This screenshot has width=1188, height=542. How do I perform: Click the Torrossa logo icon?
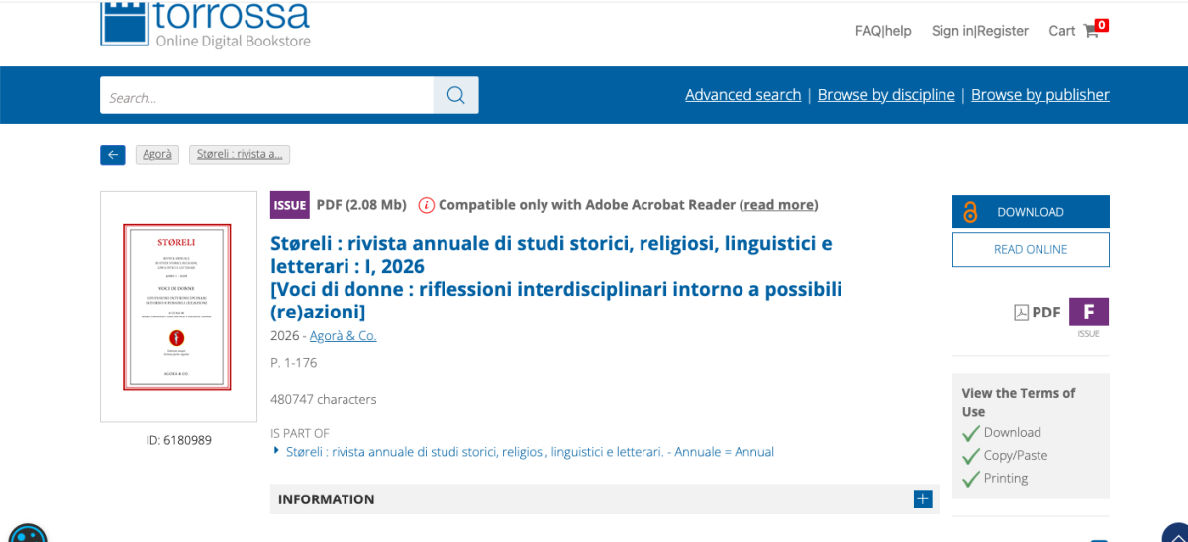coord(124,24)
